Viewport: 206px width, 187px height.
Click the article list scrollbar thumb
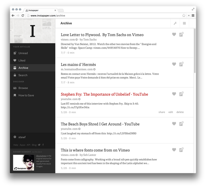(x=195, y=51)
